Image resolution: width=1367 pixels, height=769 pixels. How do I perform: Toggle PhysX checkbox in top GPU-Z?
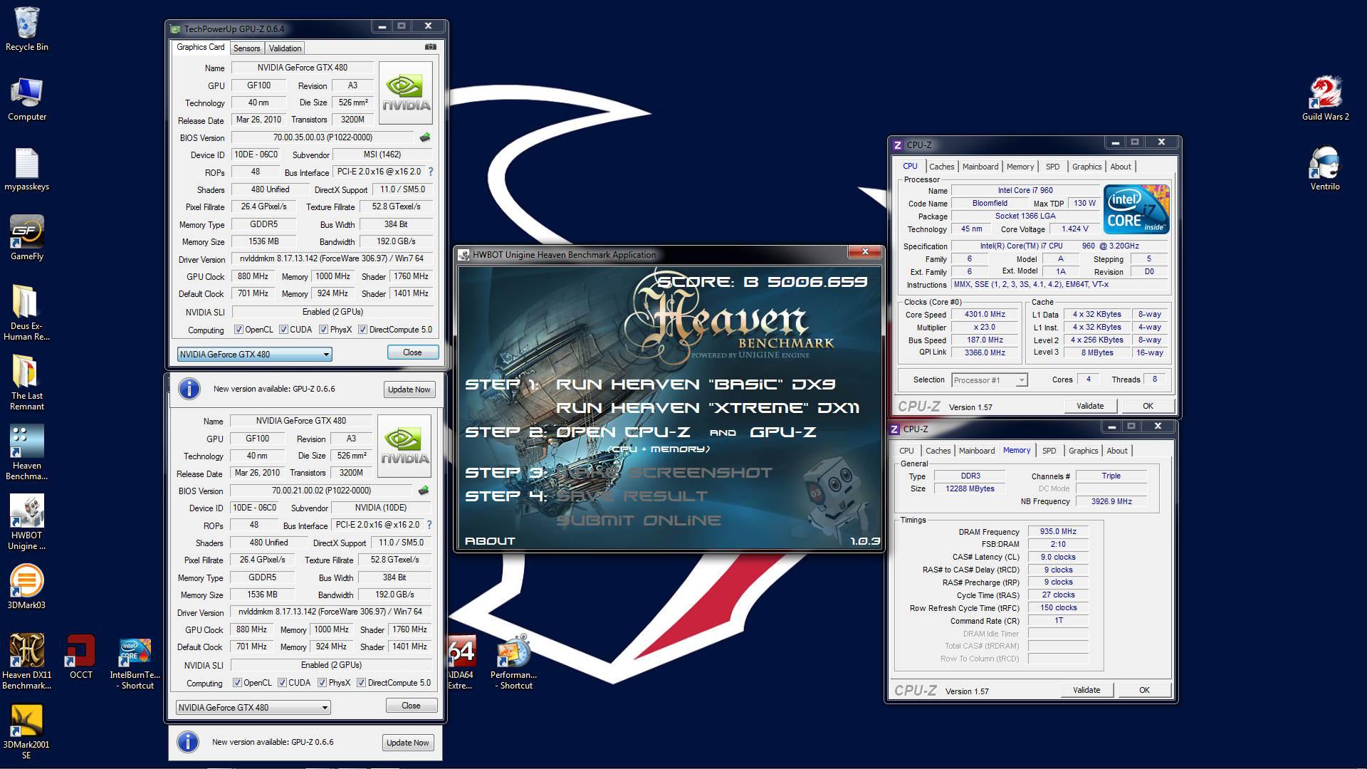click(x=323, y=330)
